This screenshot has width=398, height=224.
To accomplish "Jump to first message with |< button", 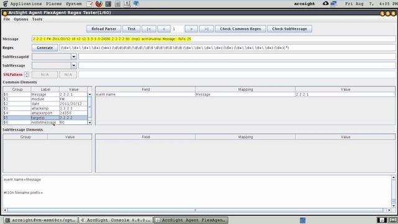I will coord(149,29).
